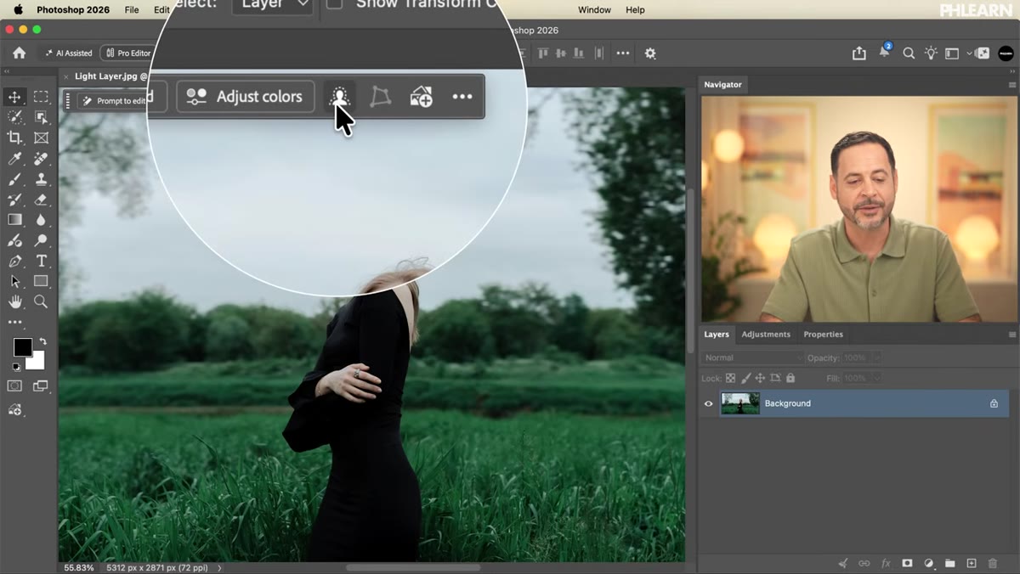
Task: Create a new group folder
Action: click(x=950, y=563)
